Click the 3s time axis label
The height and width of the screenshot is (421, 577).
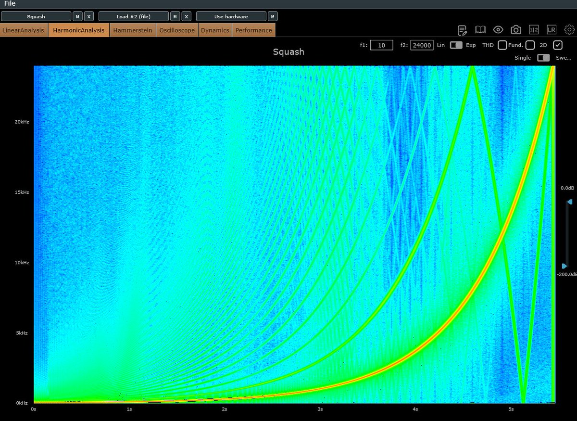[320, 409]
